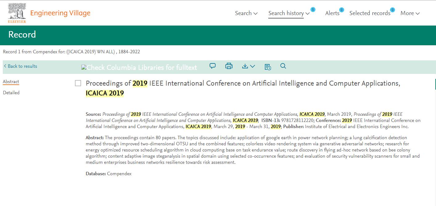Viewport: 436px width, 206px height.
Task: Open the Save search history icon
Action: tap(268, 66)
